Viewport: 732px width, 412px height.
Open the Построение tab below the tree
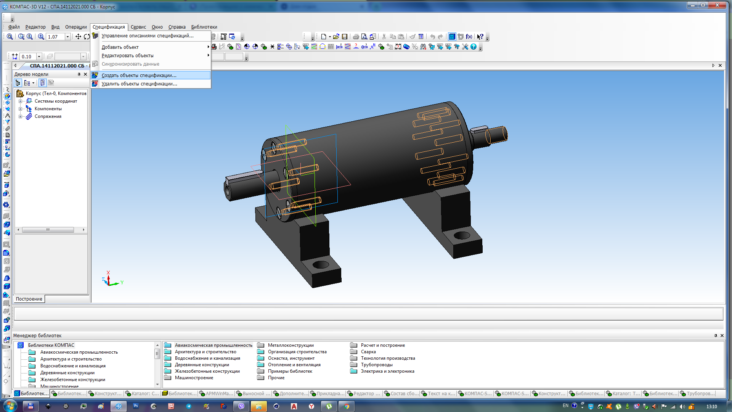point(29,299)
